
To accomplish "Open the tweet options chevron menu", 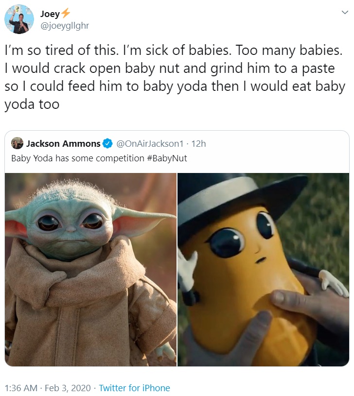I will [345, 12].
